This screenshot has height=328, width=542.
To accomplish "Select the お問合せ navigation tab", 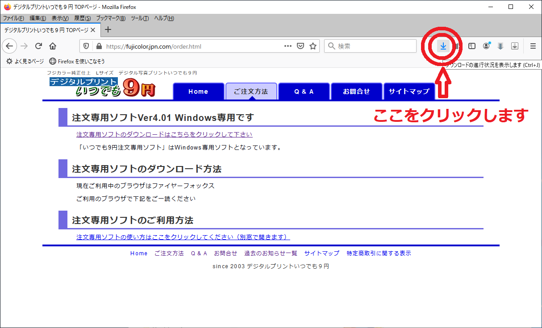I will (356, 91).
